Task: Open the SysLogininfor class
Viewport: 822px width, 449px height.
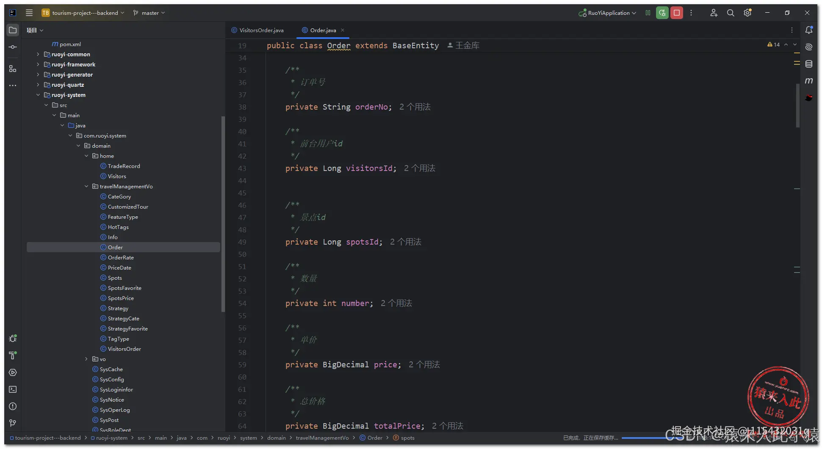Action: point(113,389)
